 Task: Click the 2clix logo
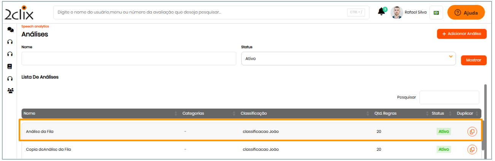pyautogui.click(x=19, y=13)
